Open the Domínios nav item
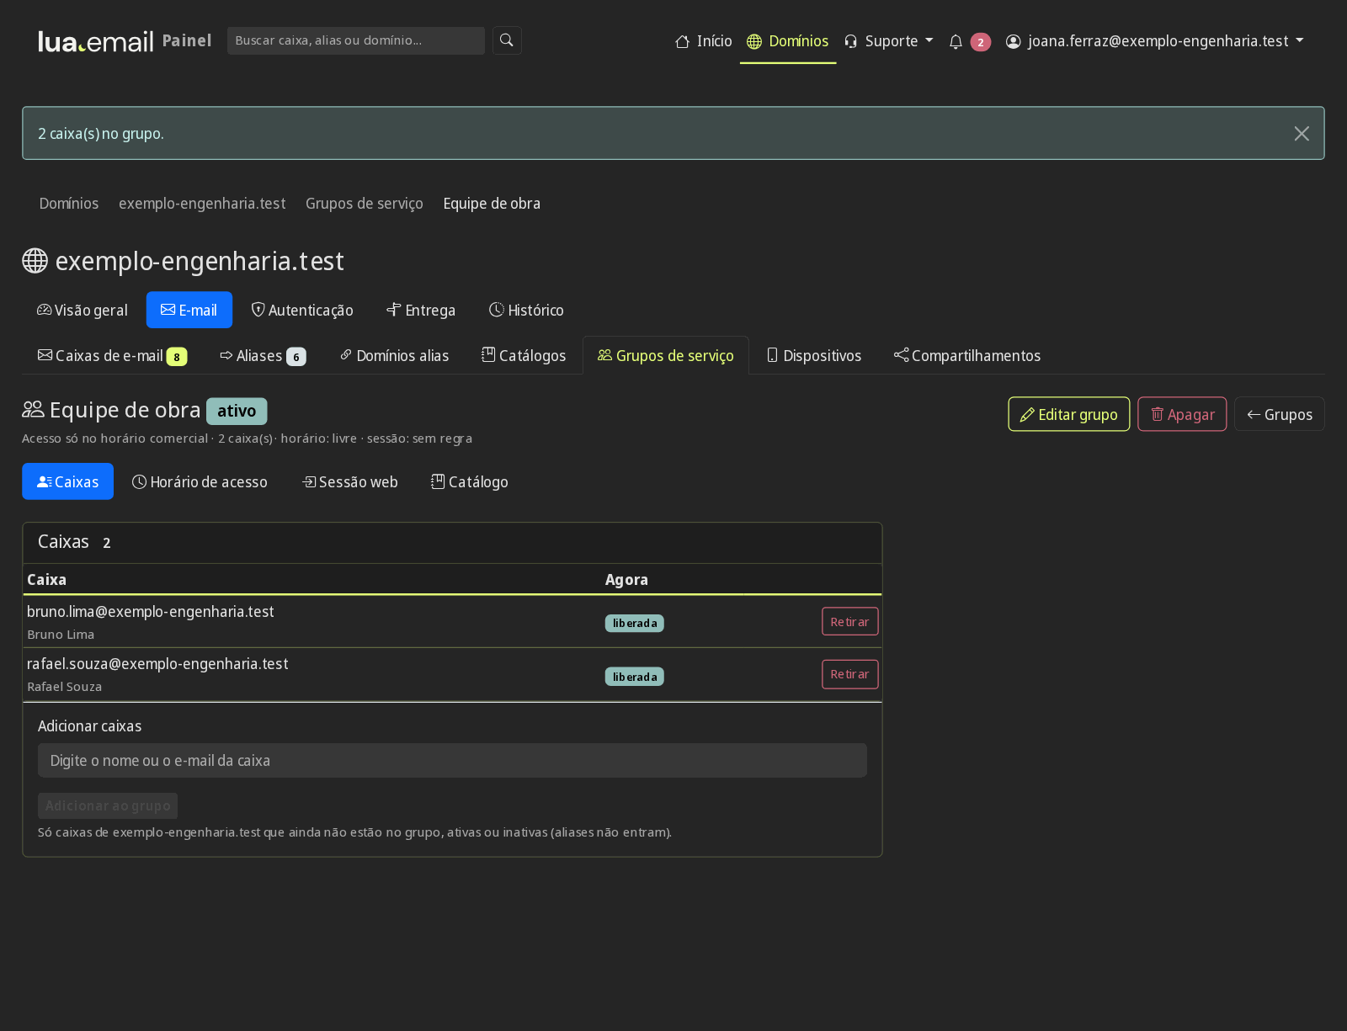 pos(788,41)
